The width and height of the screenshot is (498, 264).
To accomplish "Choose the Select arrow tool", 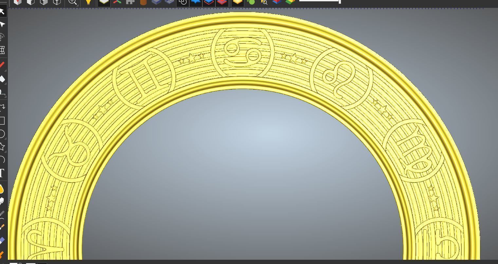I will (2, 11).
